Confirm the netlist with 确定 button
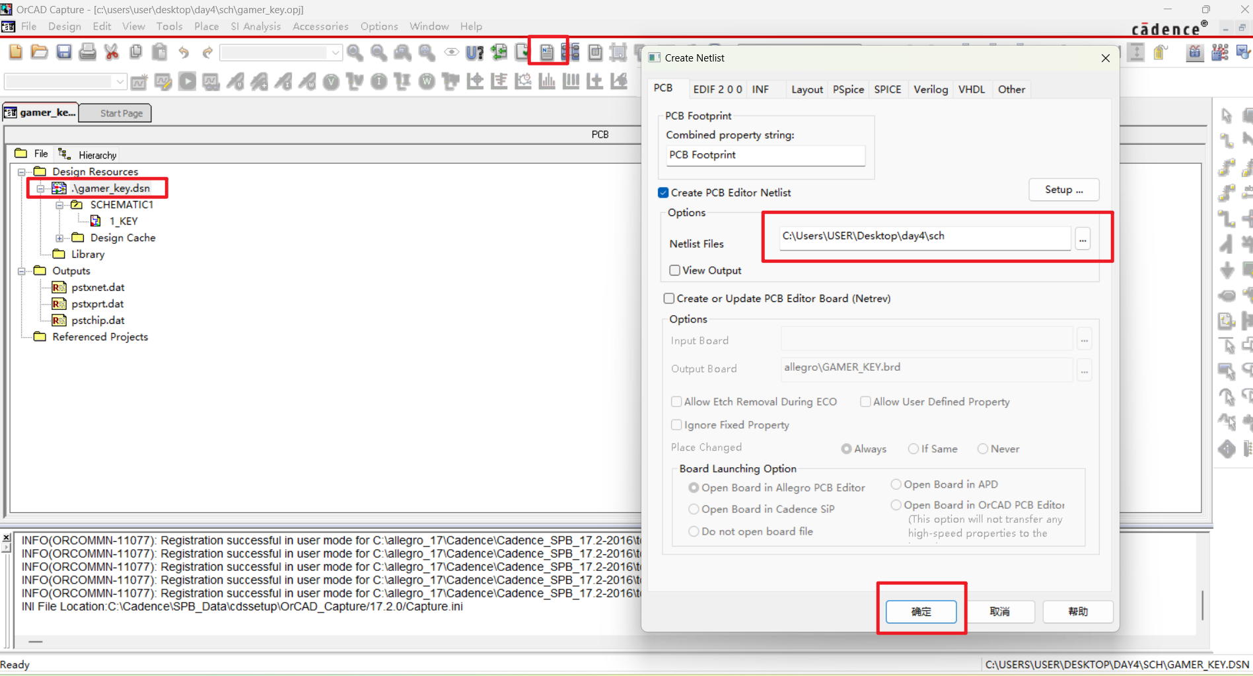Screen dimensions: 1253x676 point(921,611)
